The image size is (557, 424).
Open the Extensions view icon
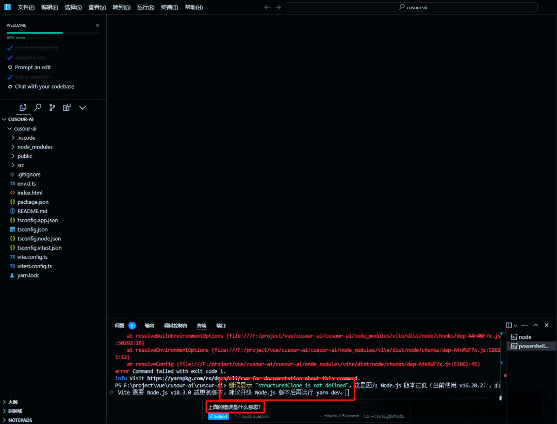(x=67, y=108)
